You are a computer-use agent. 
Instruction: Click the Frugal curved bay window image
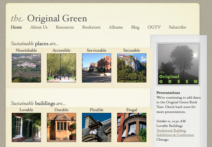[132, 127]
